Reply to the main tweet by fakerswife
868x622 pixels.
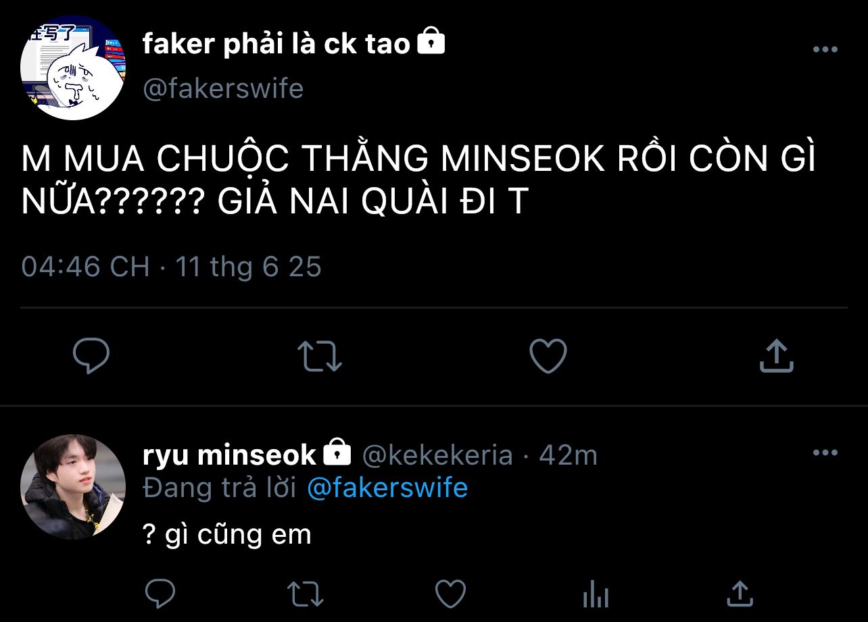pyautogui.click(x=91, y=356)
